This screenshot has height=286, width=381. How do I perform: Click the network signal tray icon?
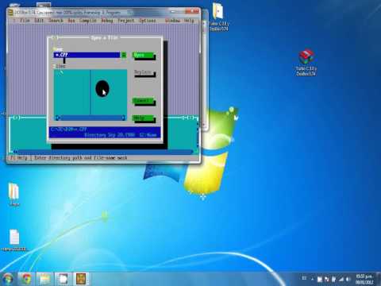341,279
